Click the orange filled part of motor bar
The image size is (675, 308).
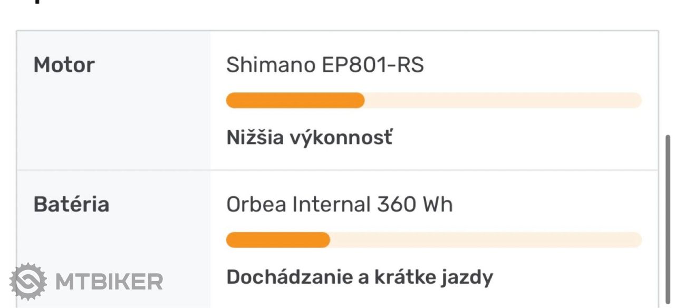[x=295, y=100]
